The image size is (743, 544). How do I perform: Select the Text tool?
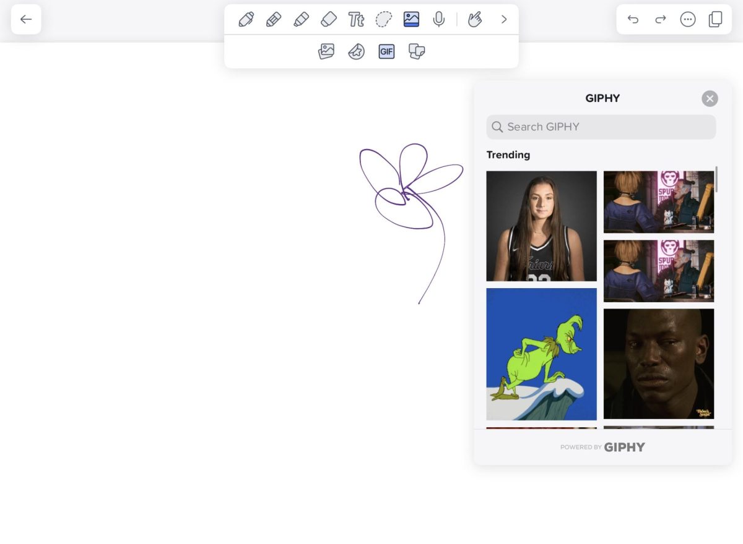356,19
